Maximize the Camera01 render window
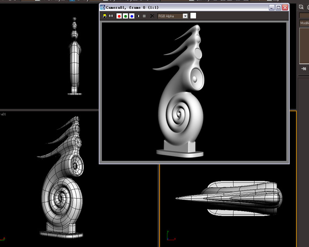309x247 pixels. (x=278, y=7)
